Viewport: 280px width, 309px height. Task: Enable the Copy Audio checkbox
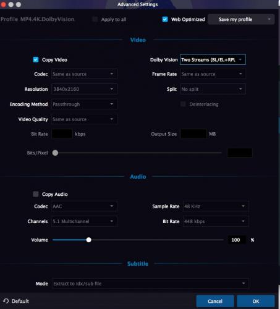pyautogui.click(x=36, y=194)
